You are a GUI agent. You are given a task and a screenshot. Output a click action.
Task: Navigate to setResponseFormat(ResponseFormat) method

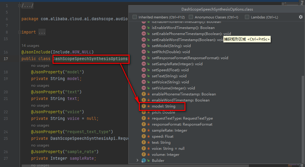[190, 58]
